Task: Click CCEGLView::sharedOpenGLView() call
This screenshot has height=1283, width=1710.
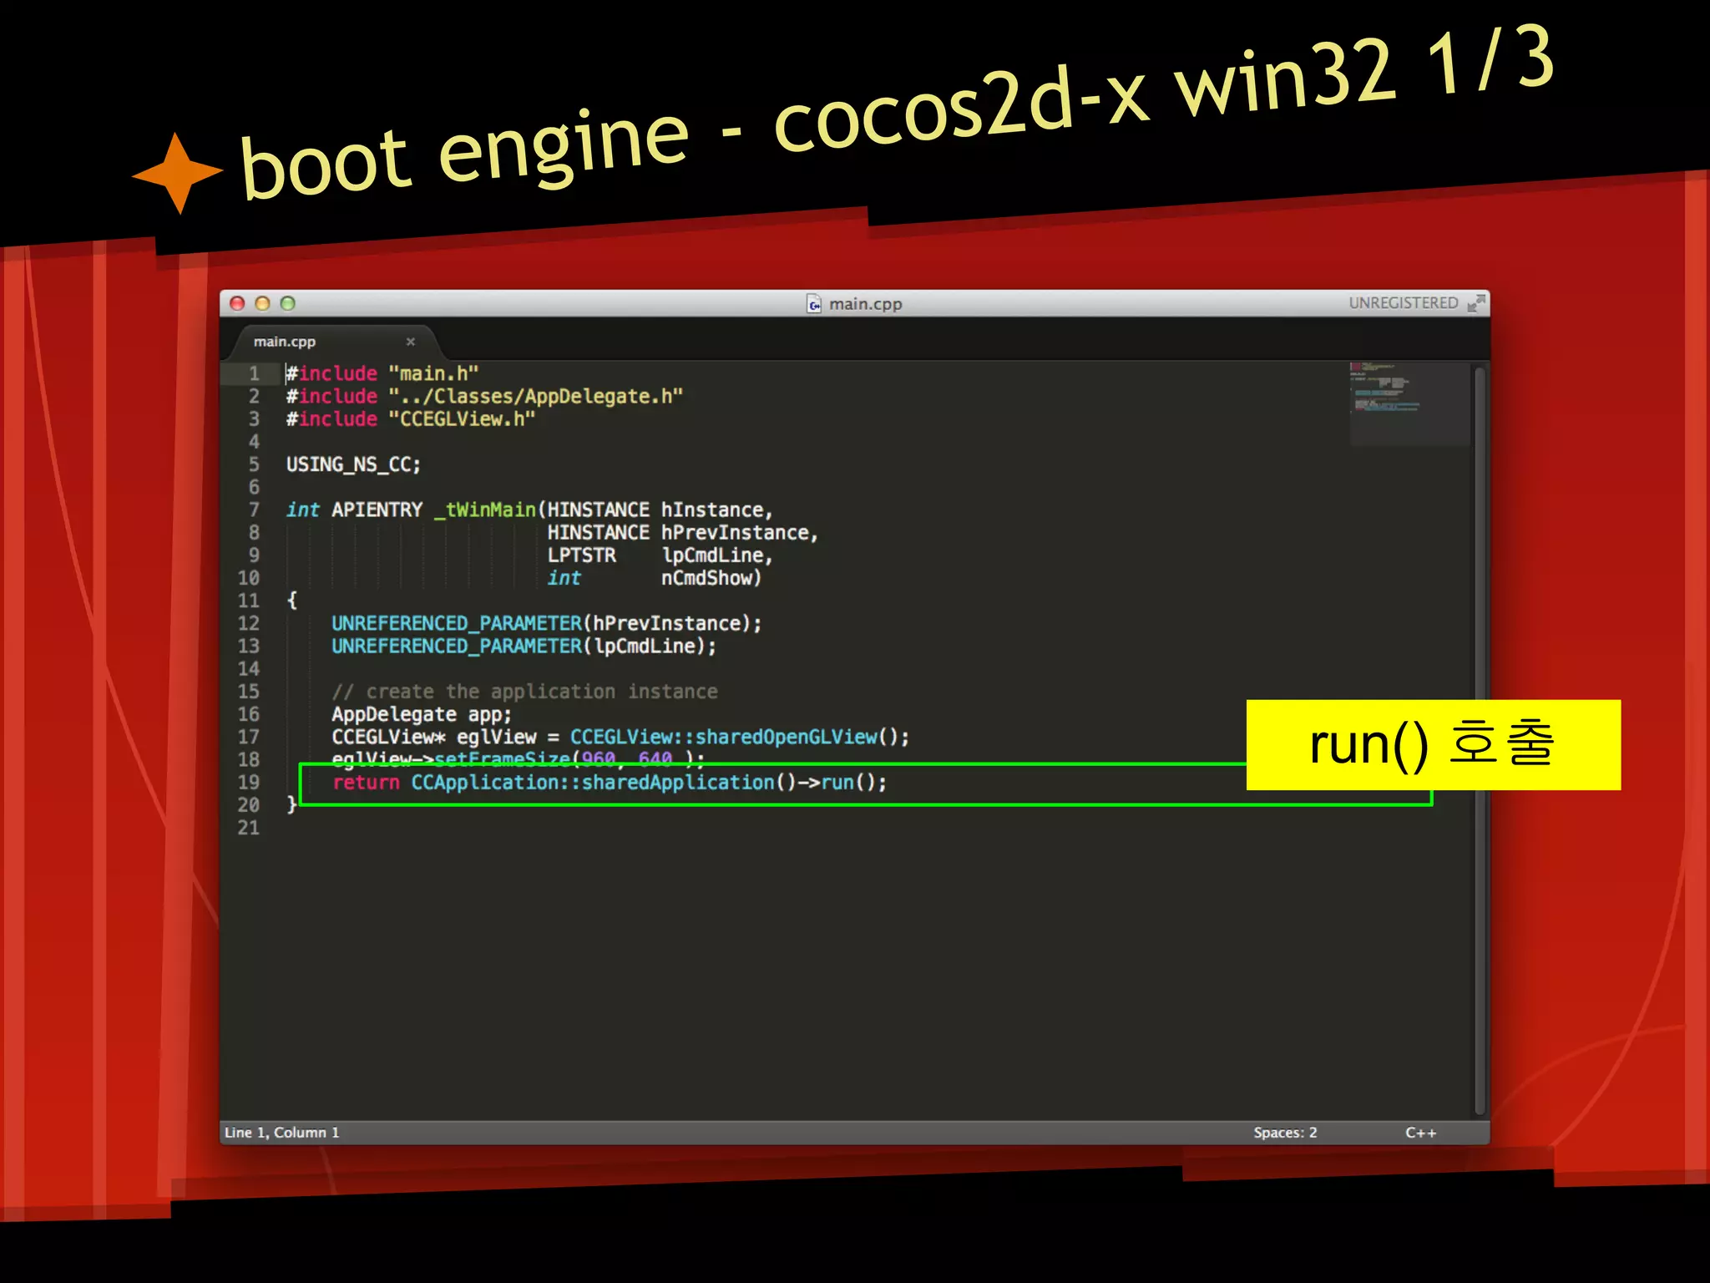Action: tap(734, 737)
